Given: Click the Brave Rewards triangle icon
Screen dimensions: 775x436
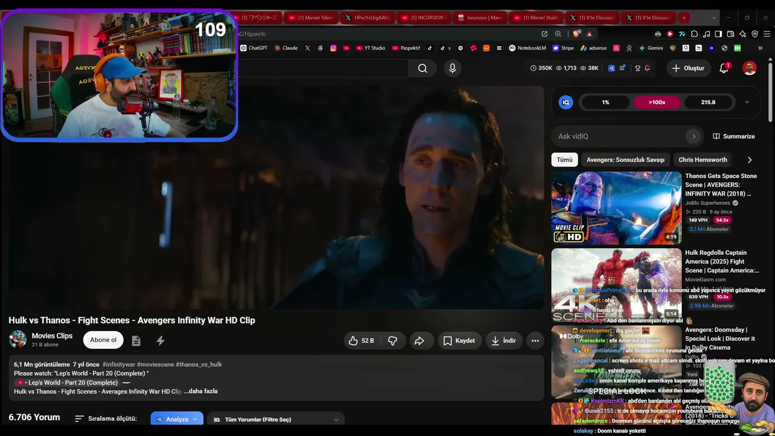Looking at the screenshot, I should [x=589, y=34].
